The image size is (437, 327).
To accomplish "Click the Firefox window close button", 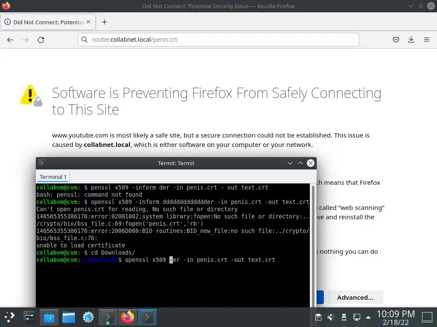I will 431,6.
